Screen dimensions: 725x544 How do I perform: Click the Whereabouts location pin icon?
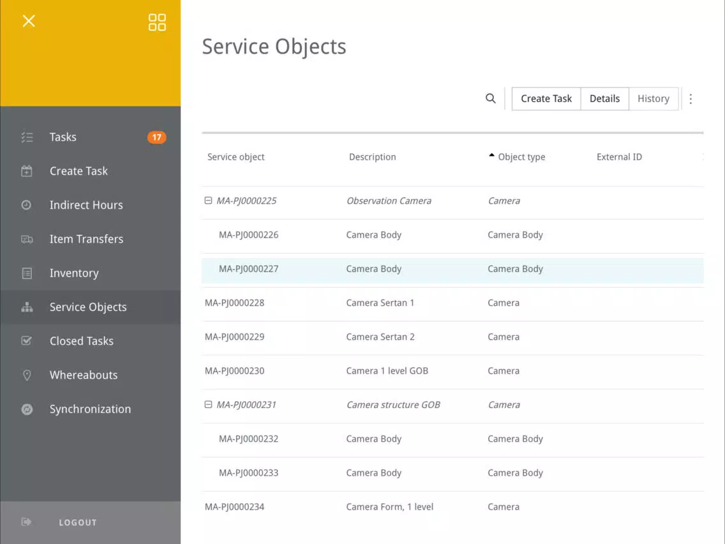pos(27,375)
